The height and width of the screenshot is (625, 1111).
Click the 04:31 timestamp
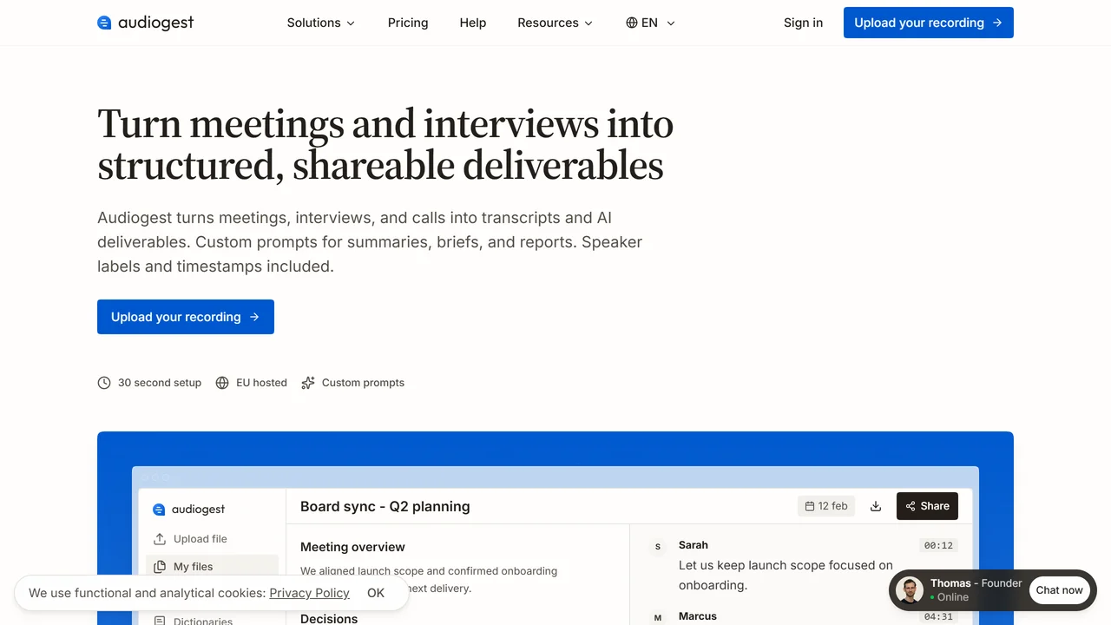pyautogui.click(x=938, y=617)
